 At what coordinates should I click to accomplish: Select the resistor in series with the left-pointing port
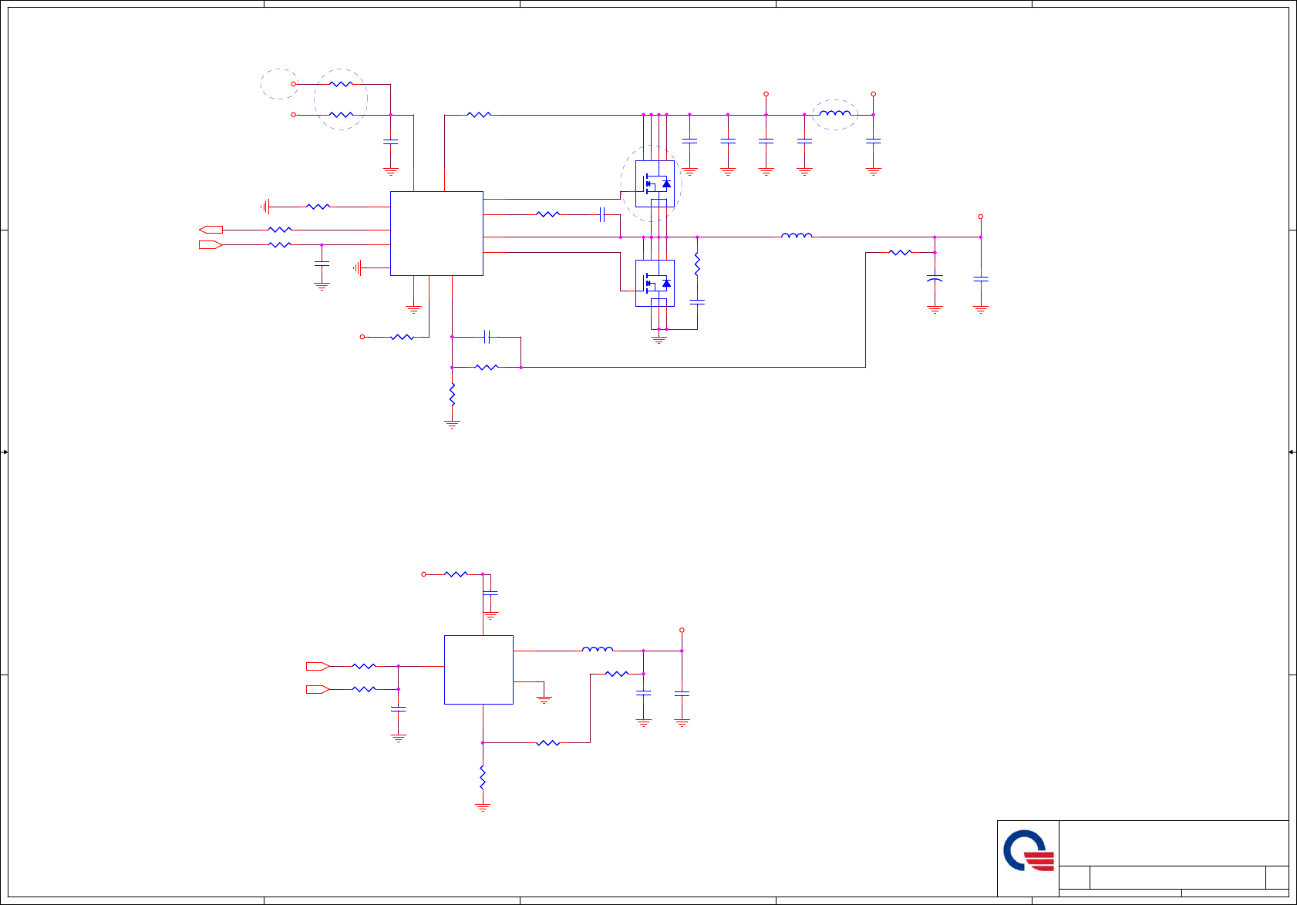coord(280,230)
